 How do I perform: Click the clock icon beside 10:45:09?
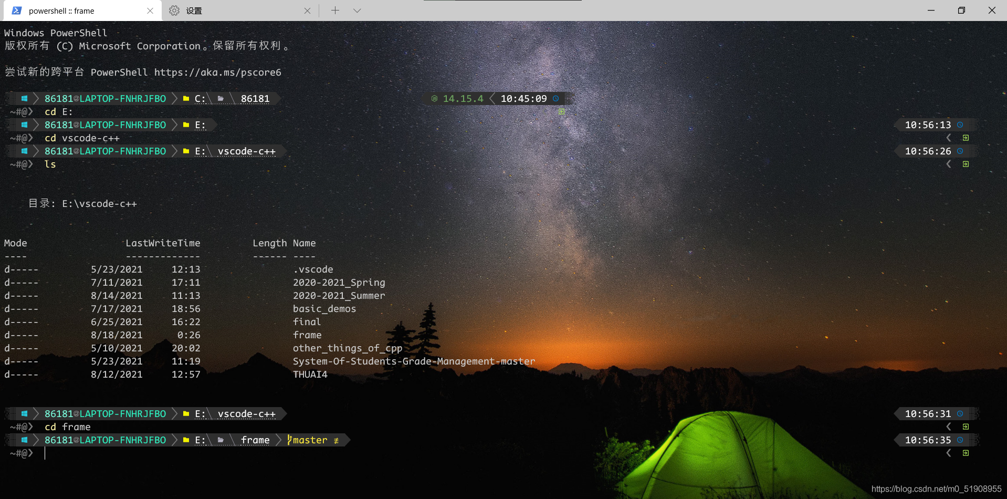[x=555, y=99]
